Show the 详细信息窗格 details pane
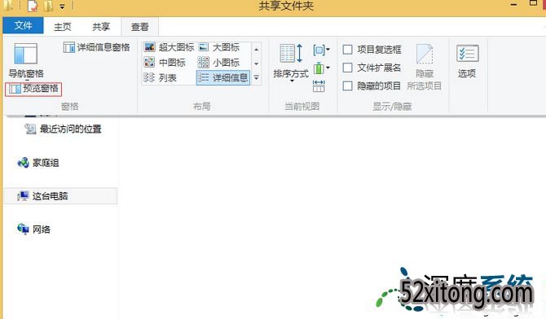546x319 pixels. click(x=96, y=47)
